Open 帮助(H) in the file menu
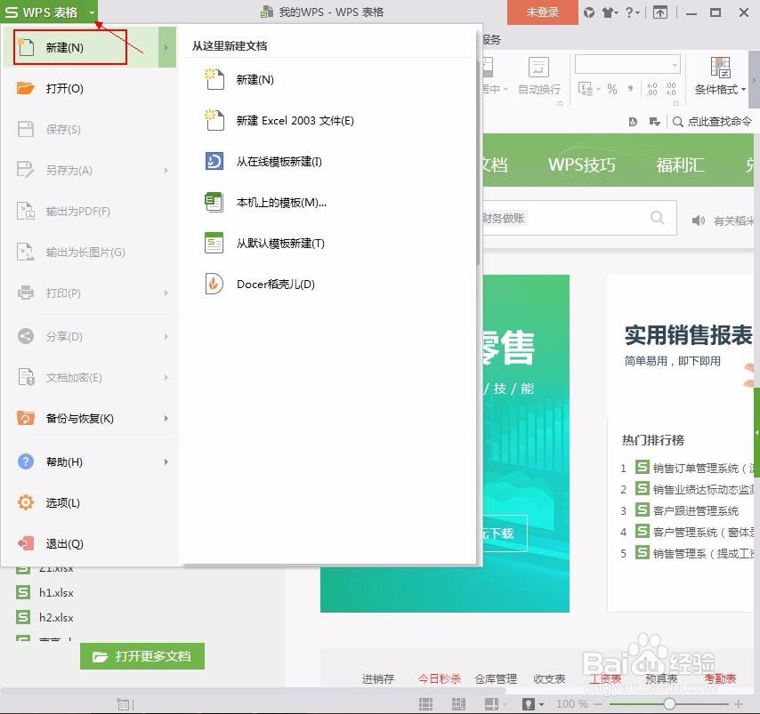Screen dimensions: 760x714 [x=90, y=461]
